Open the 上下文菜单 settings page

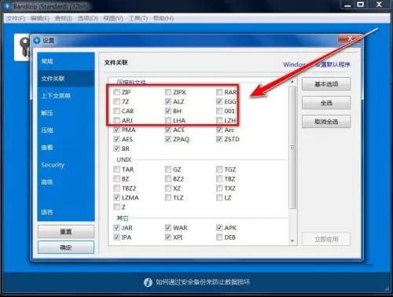tap(66, 96)
